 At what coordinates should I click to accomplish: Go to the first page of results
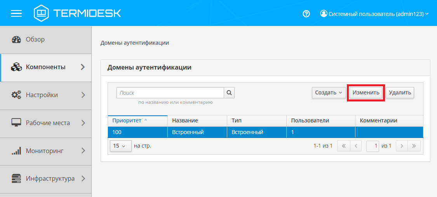(x=344, y=146)
